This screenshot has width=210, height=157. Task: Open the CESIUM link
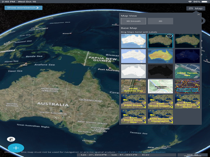[x=136, y=152]
